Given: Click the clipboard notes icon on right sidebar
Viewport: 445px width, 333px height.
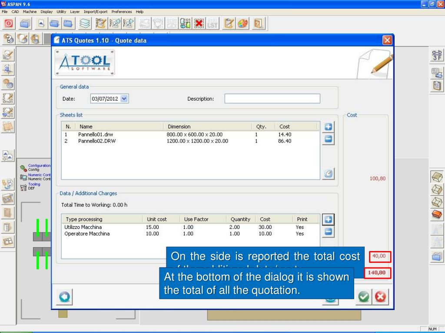Looking at the screenshot, I should click(x=437, y=85).
